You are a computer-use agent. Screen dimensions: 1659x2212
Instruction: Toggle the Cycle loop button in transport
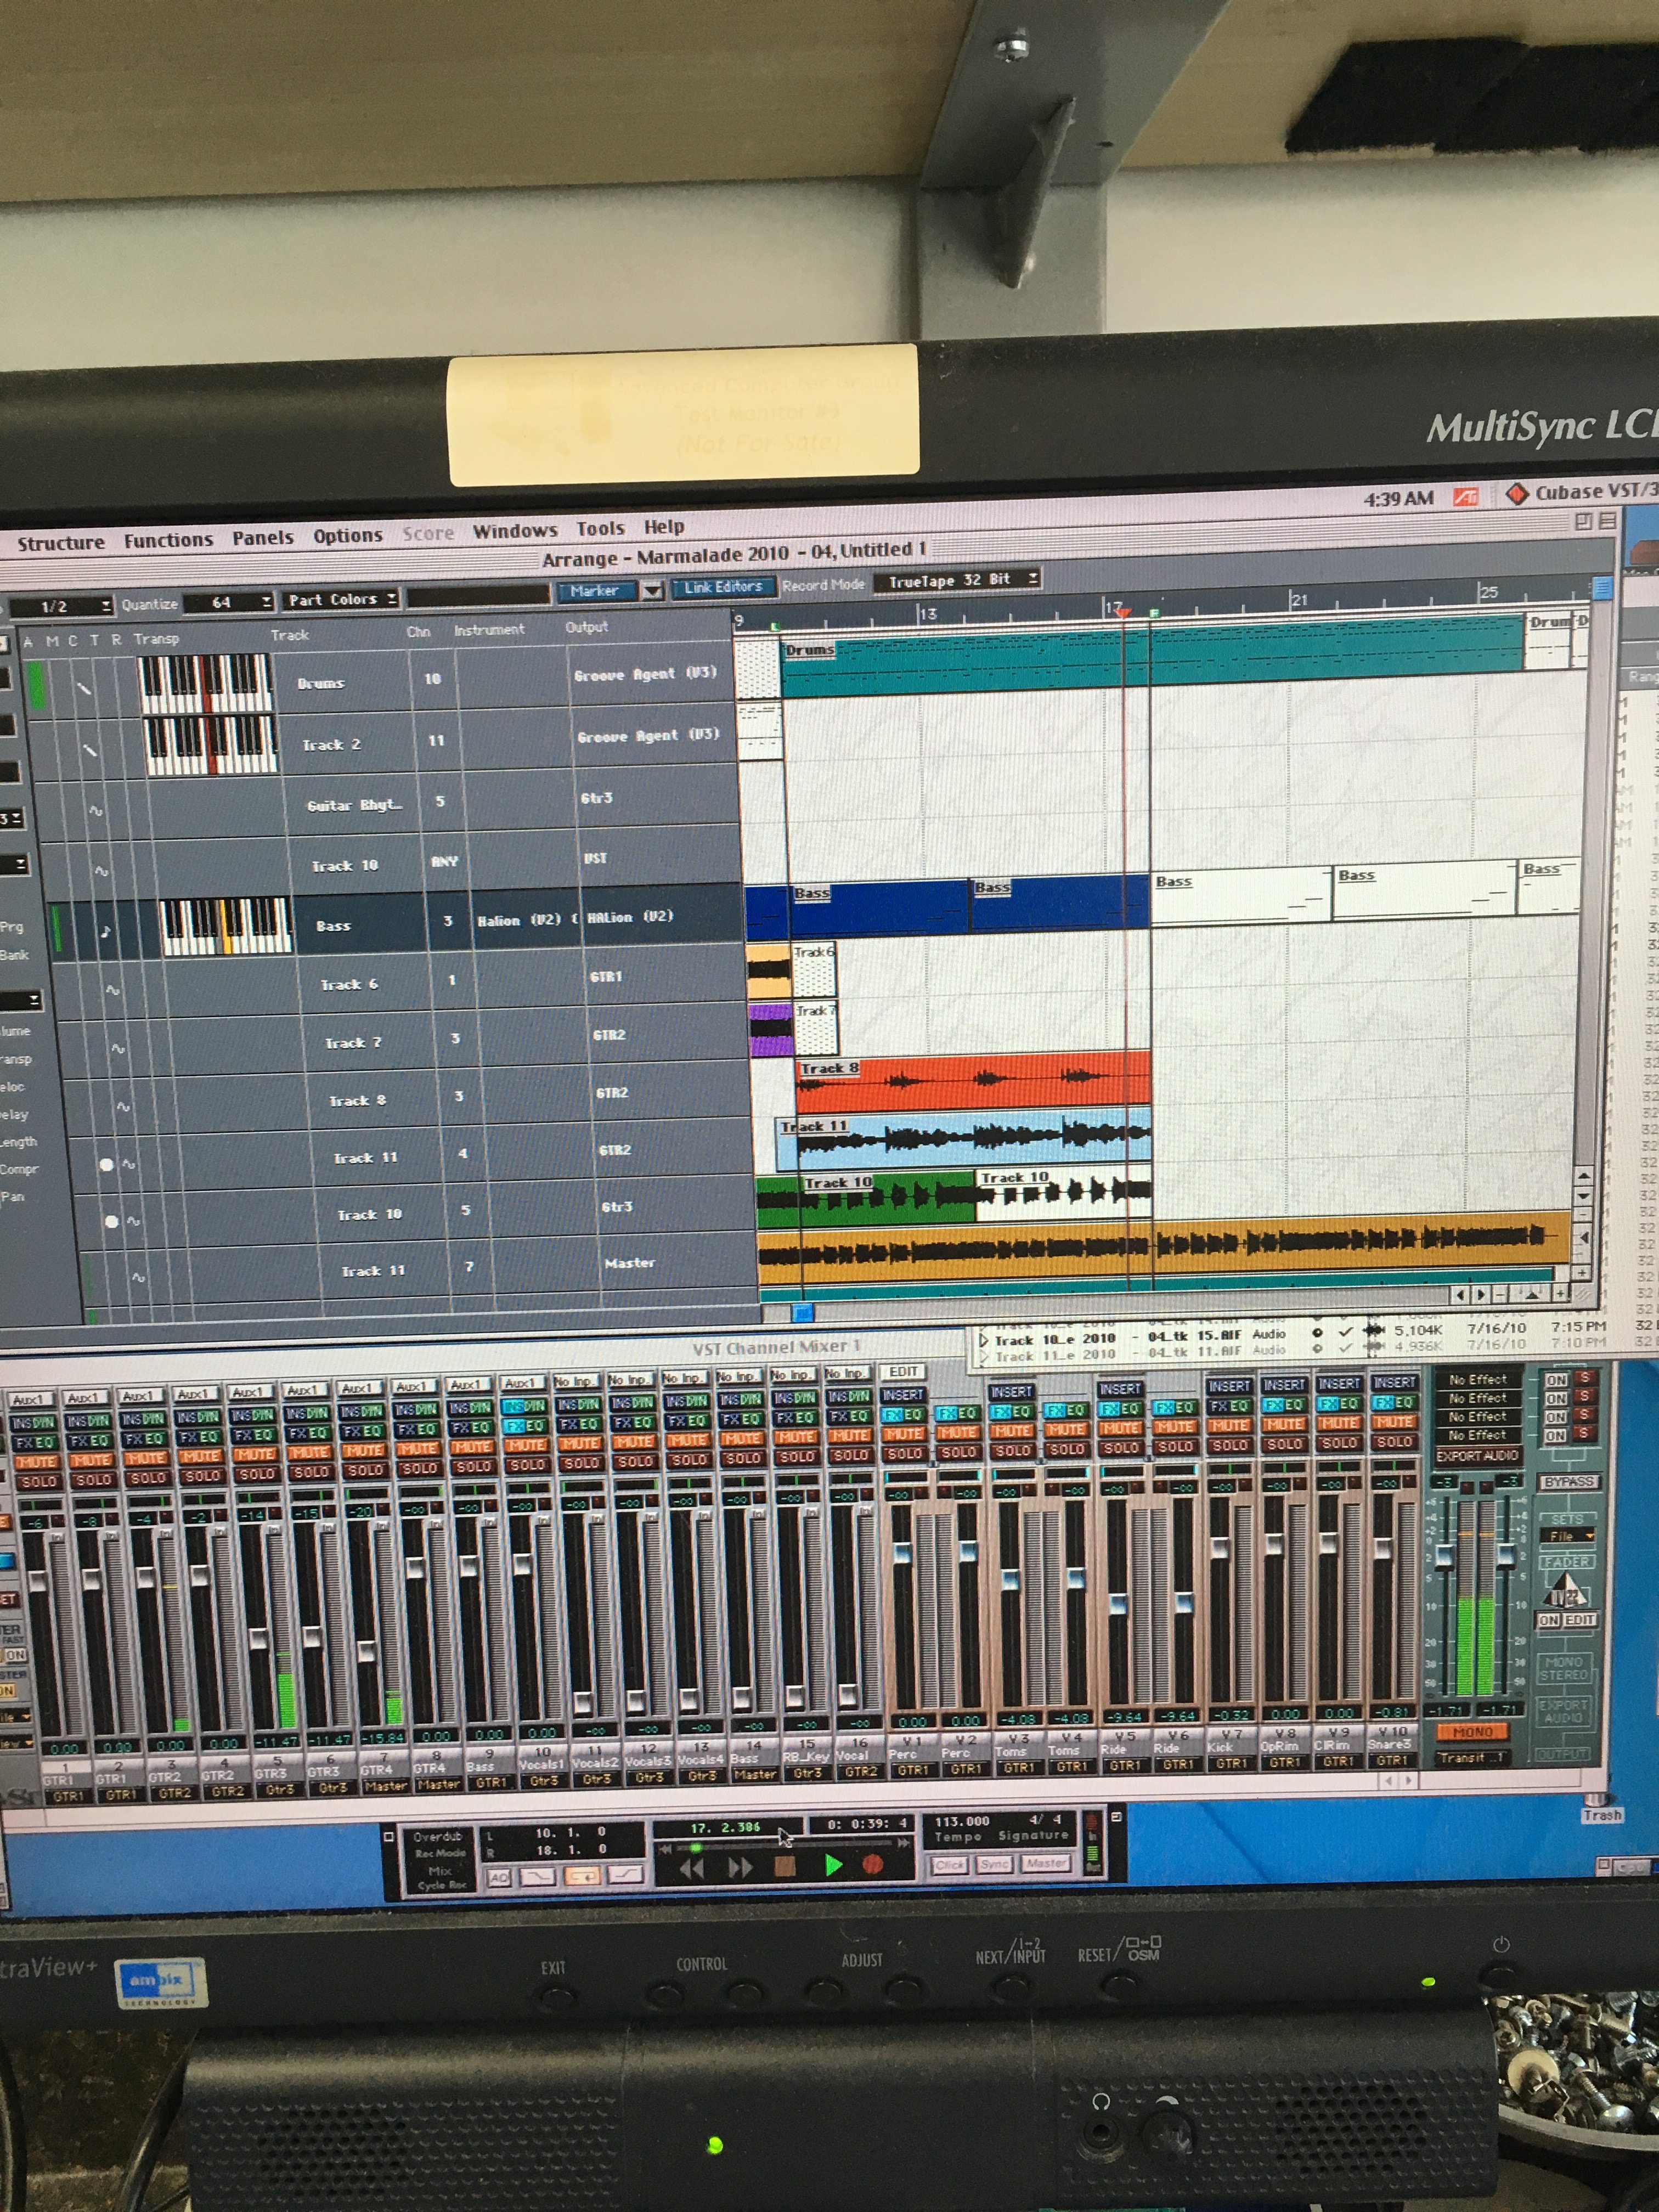tap(583, 1877)
